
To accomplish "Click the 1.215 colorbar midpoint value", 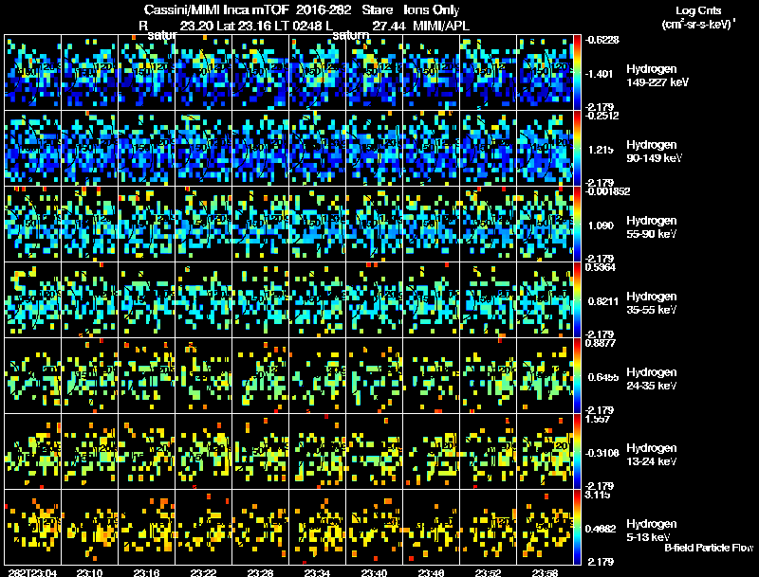I will pos(601,150).
